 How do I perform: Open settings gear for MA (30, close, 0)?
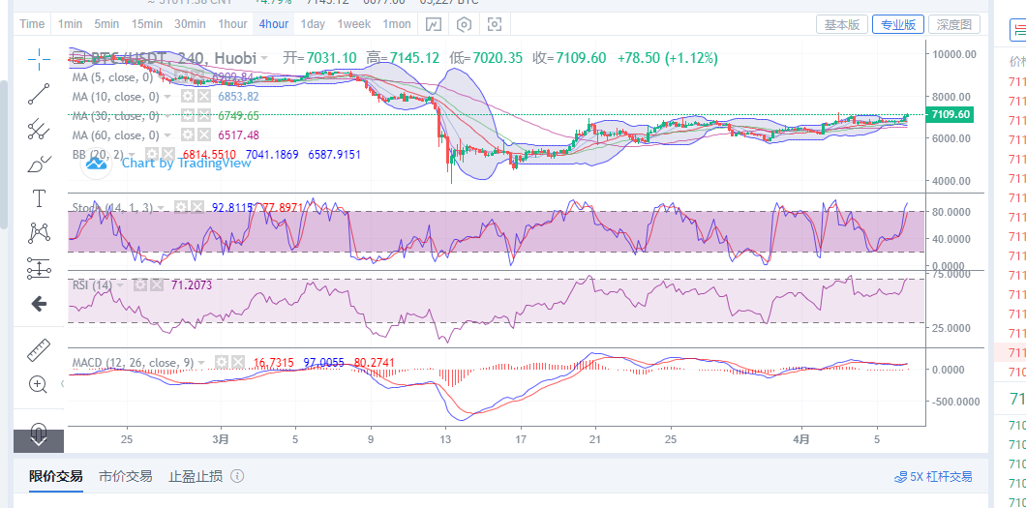pos(188,116)
